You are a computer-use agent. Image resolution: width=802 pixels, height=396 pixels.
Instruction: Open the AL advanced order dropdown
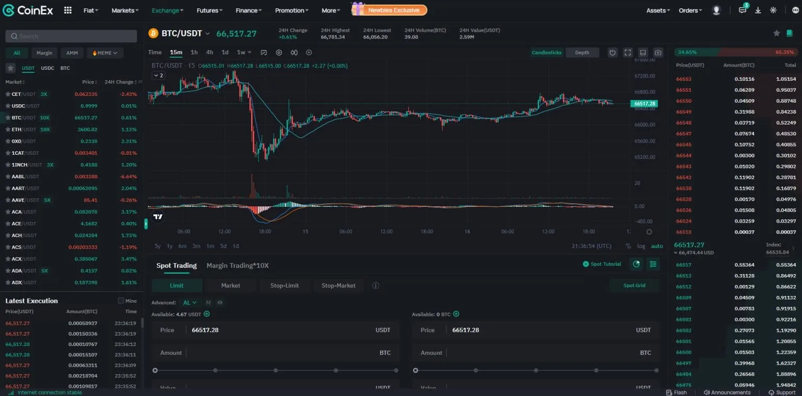point(190,303)
